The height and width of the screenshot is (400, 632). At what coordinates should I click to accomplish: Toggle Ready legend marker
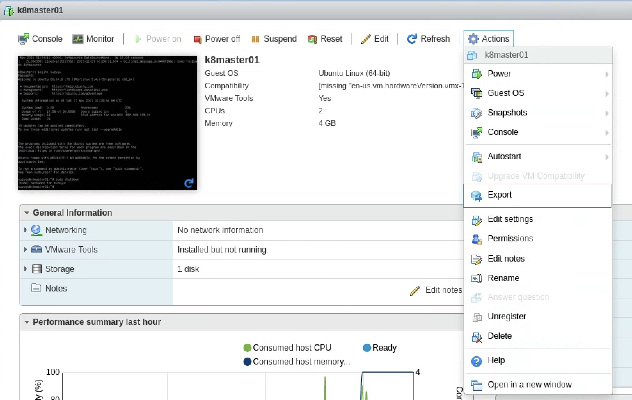[367, 348]
